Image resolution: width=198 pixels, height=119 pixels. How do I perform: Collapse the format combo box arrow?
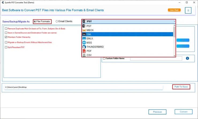tap(174, 21)
